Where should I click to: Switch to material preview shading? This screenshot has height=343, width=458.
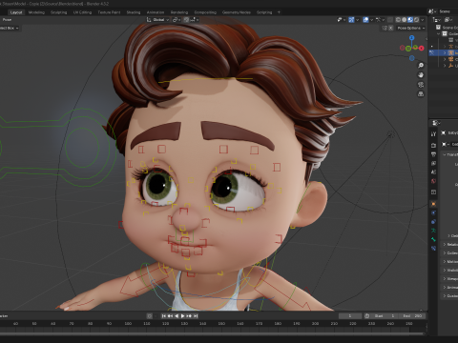coord(410,20)
